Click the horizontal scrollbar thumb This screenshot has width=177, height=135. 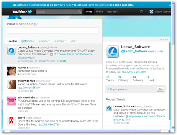coord(85,131)
